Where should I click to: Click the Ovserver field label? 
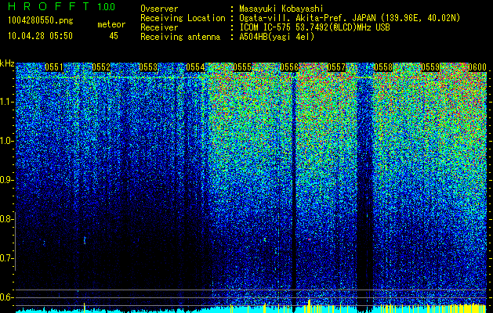click(159, 9)
